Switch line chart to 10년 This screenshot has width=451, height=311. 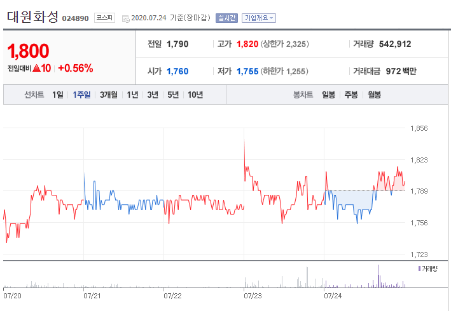point(195,95)
